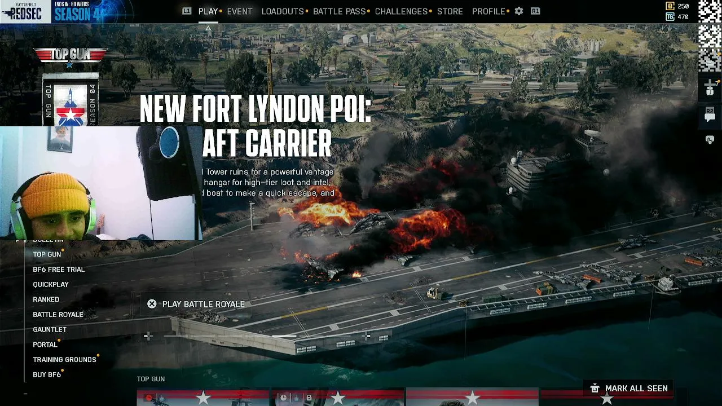Click MARK ALL SEEN button
Image resolution: width=722 pixels, height=406 pixels.
pos(628,389)
